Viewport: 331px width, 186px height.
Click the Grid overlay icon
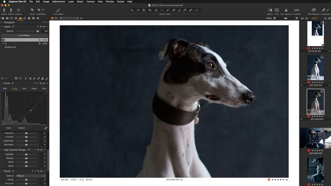coord(277,10)
